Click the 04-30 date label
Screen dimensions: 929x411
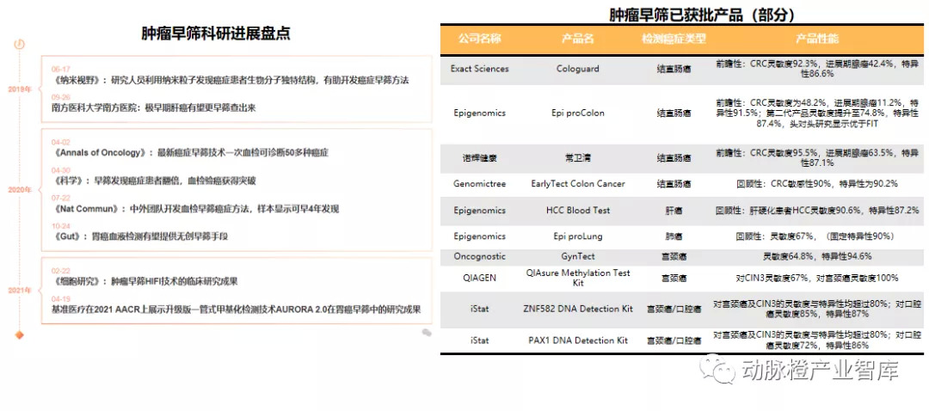point(60,170)
